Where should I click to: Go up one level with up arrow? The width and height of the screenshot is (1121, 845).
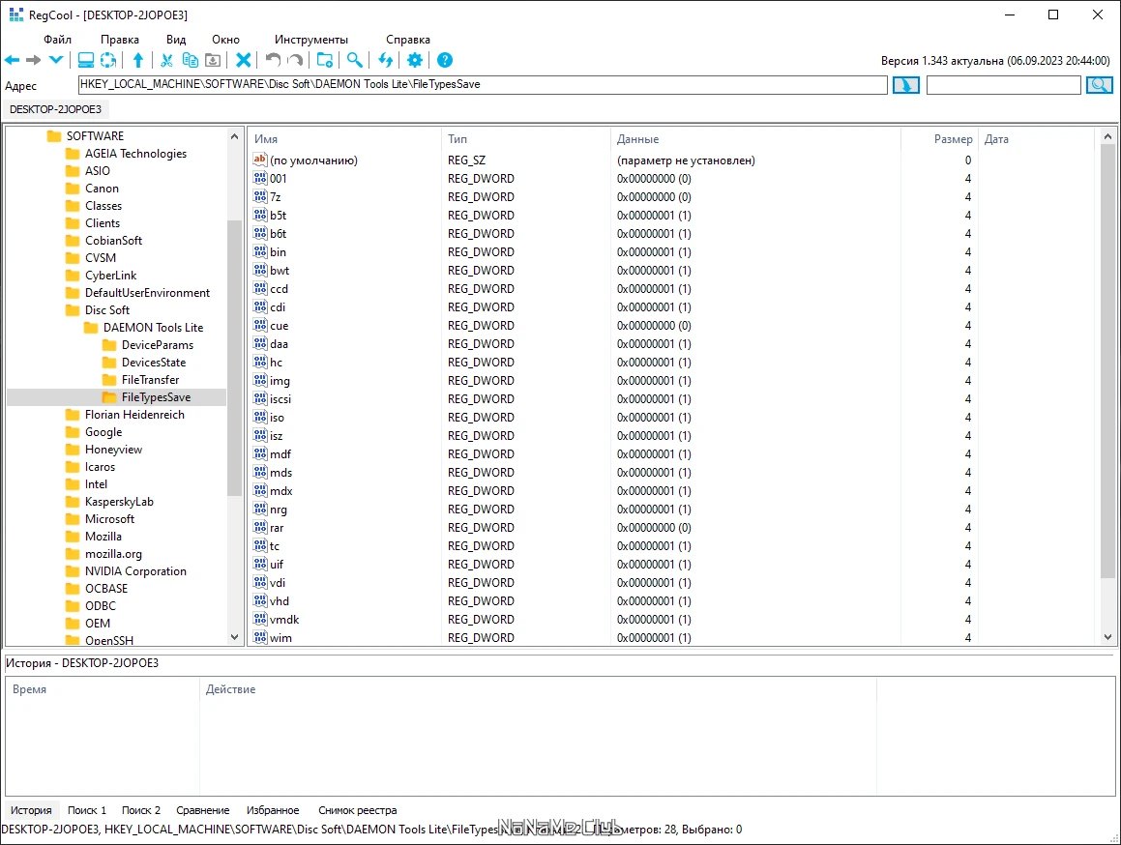[x=138, y=60]
